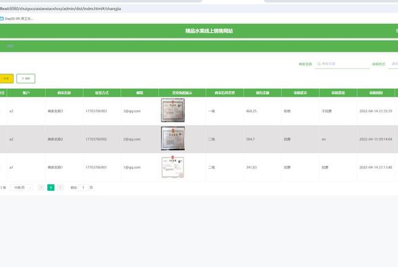Open the license thumbnail for 商家名称1
The height and width of the screenshot is (267, 398).
pyautogui.click(x=173, y=167)
